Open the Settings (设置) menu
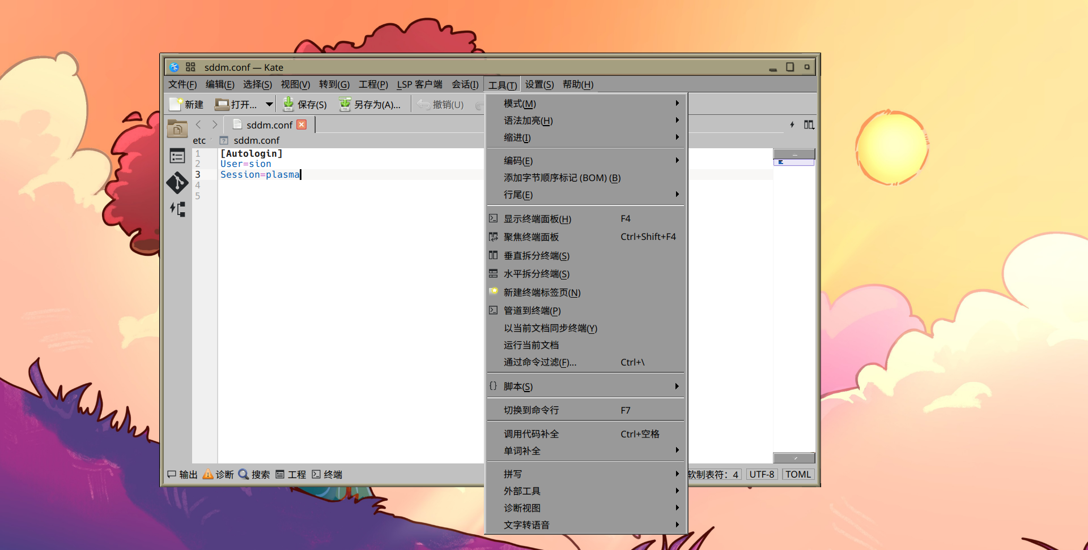The image size is (1088, 550). pyautogui.click(x=539, y=84)
